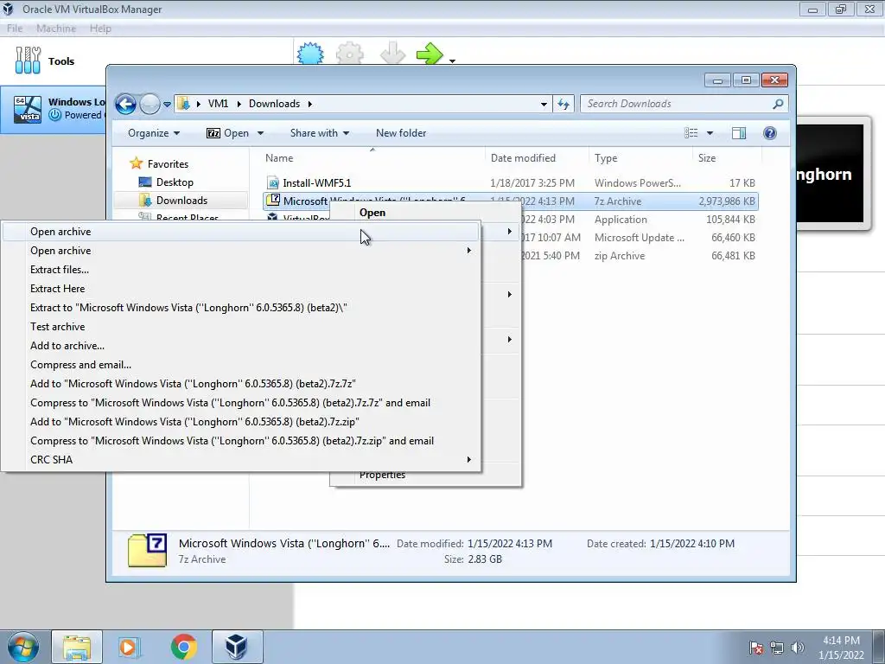Image resolution: width=885 pixels, height=664 pixels.
Task: Sort by the Size column header
Action: point(707,158)
